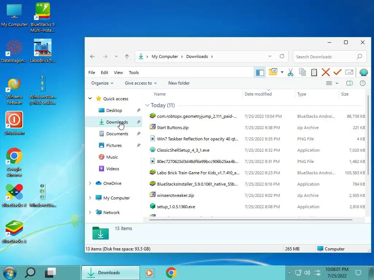Expand the My Computer tree node
This screenshot has height=280, width=374.
tap(90, 198)
